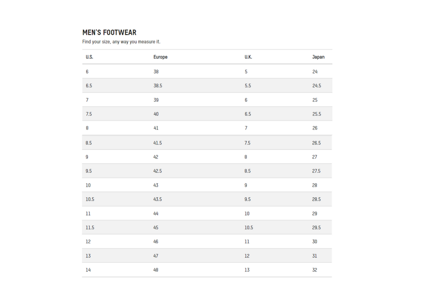Click Europe size 42.5 cell

click(x=158, y=171)
